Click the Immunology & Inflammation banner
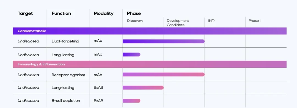 point(150,64)
